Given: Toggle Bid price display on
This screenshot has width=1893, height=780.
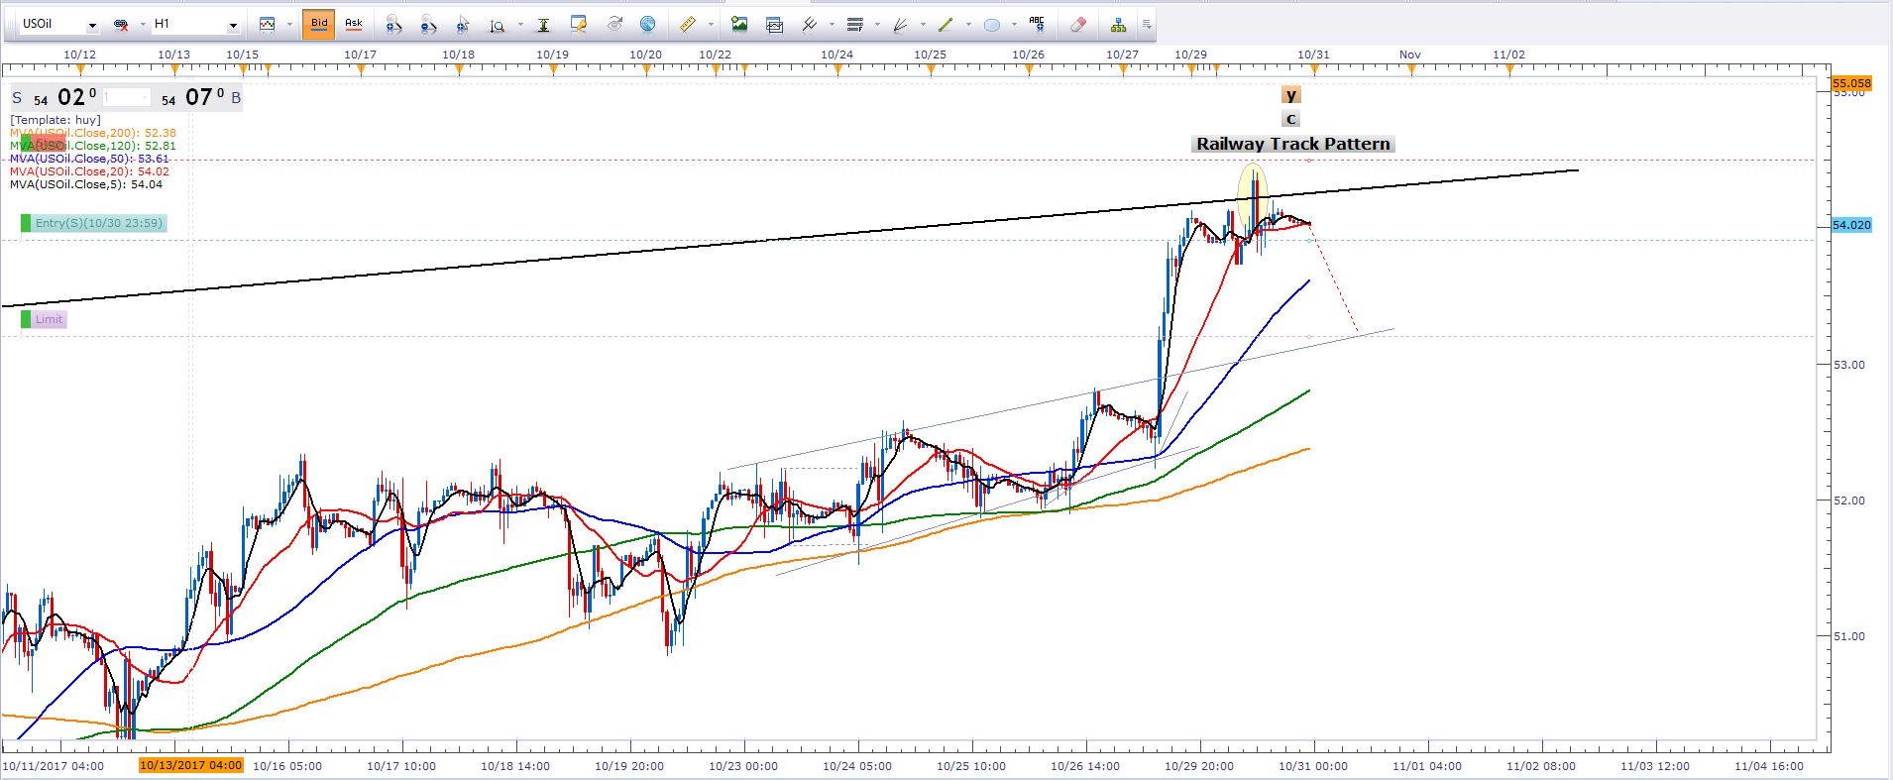Looking at the screenshot, I should pyautogui.click(x=319, y=24).
